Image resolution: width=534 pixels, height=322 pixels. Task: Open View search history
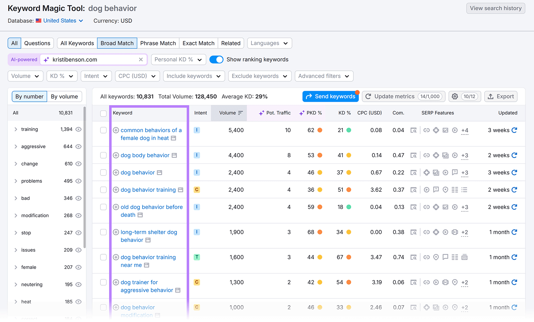495,8
